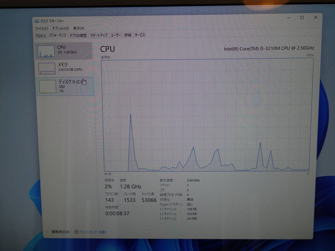This screenshot has width=335, height=251.
Task: Click the L3 キャッシュ value 3.0 MB
Action: coord(192,219)
